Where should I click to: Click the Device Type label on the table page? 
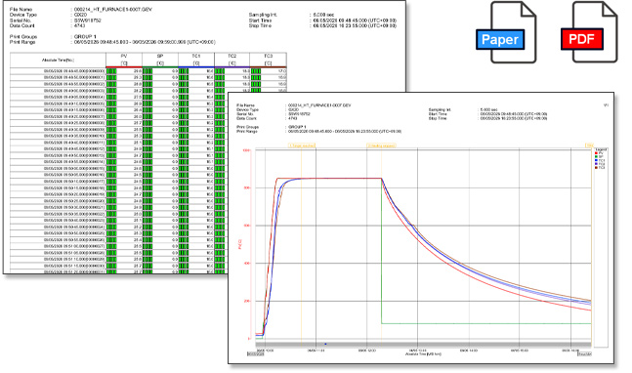23,15
